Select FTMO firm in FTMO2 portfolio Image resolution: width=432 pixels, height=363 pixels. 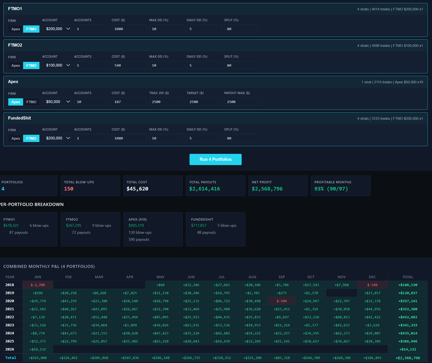point(31,65)
